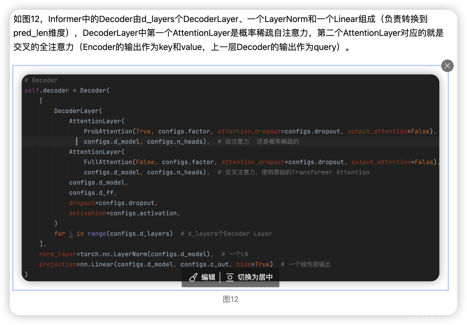Click the ProbAttention code line
Image resolution: width=467 pixels, height=325 pixels.
click(260, 131)
